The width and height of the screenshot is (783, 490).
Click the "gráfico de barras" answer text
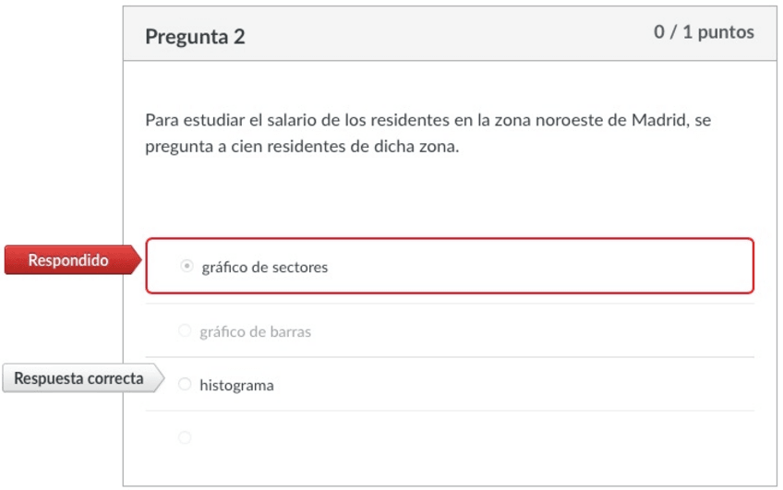pyautogui.click(x=255, y=331)
